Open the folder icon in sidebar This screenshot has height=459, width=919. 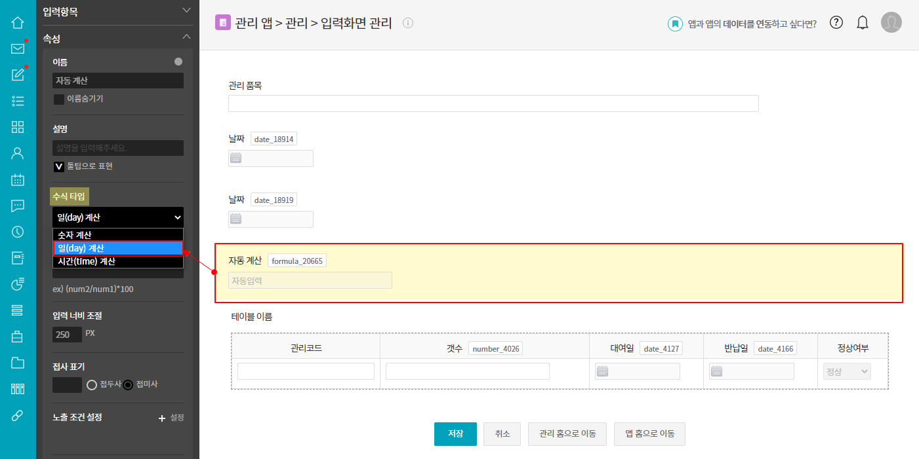point(18,363)
